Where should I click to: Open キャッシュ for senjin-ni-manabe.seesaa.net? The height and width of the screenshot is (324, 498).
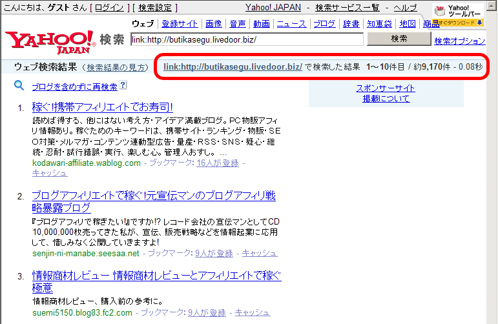click(260, 253)
